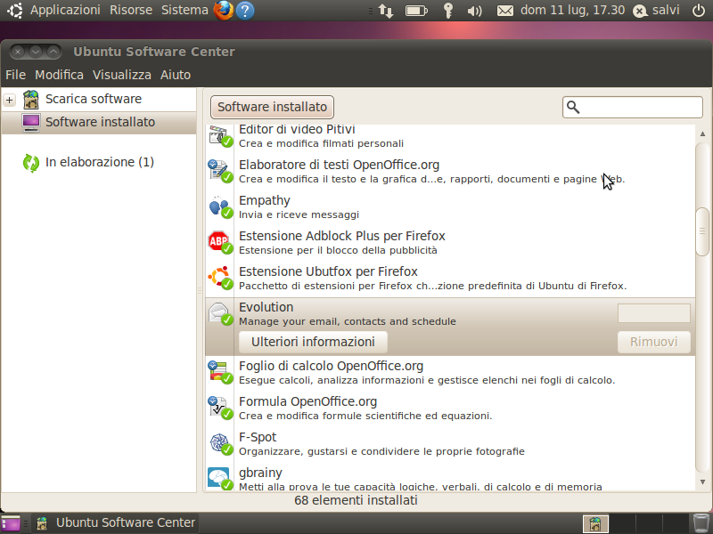Open the salvi user menu
The width and height of the screenshot is (713, 534).
pos(657,10)
